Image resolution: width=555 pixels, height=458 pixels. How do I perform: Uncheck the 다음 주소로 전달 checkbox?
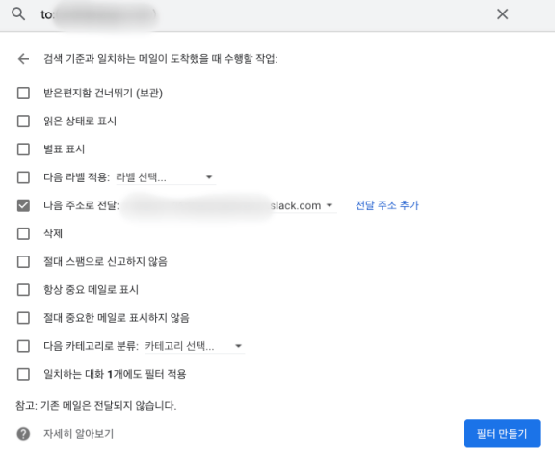pyautogui.click(x=23, y=205)
